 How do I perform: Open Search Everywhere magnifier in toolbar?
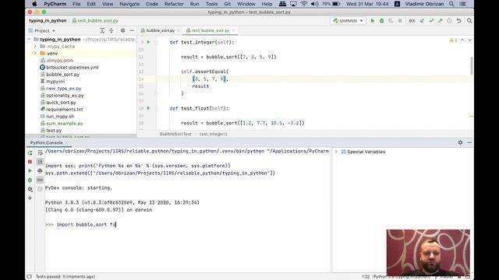[469, 21]
